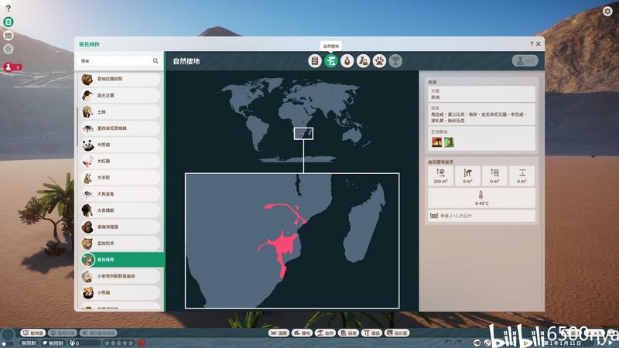619x348 pixels.
Task: Click the climbing area requirement tile
Action: pyautogui.click(x=467, y=176)
